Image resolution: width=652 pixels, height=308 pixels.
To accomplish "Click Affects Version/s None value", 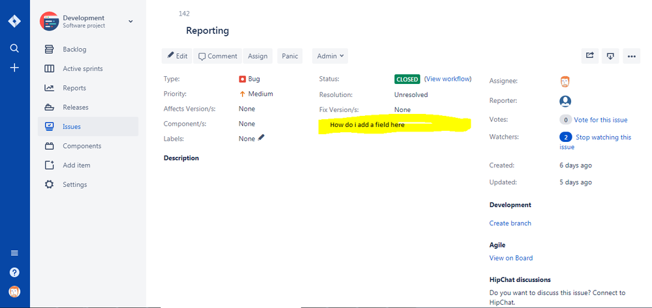I will (247, 109).
